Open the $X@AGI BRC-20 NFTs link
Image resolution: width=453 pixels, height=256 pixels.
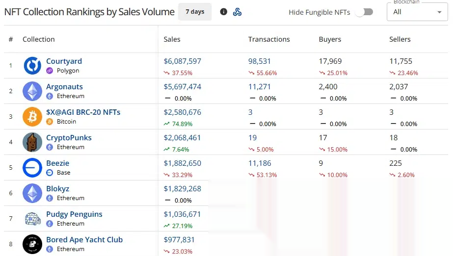(x=83, y=112)
